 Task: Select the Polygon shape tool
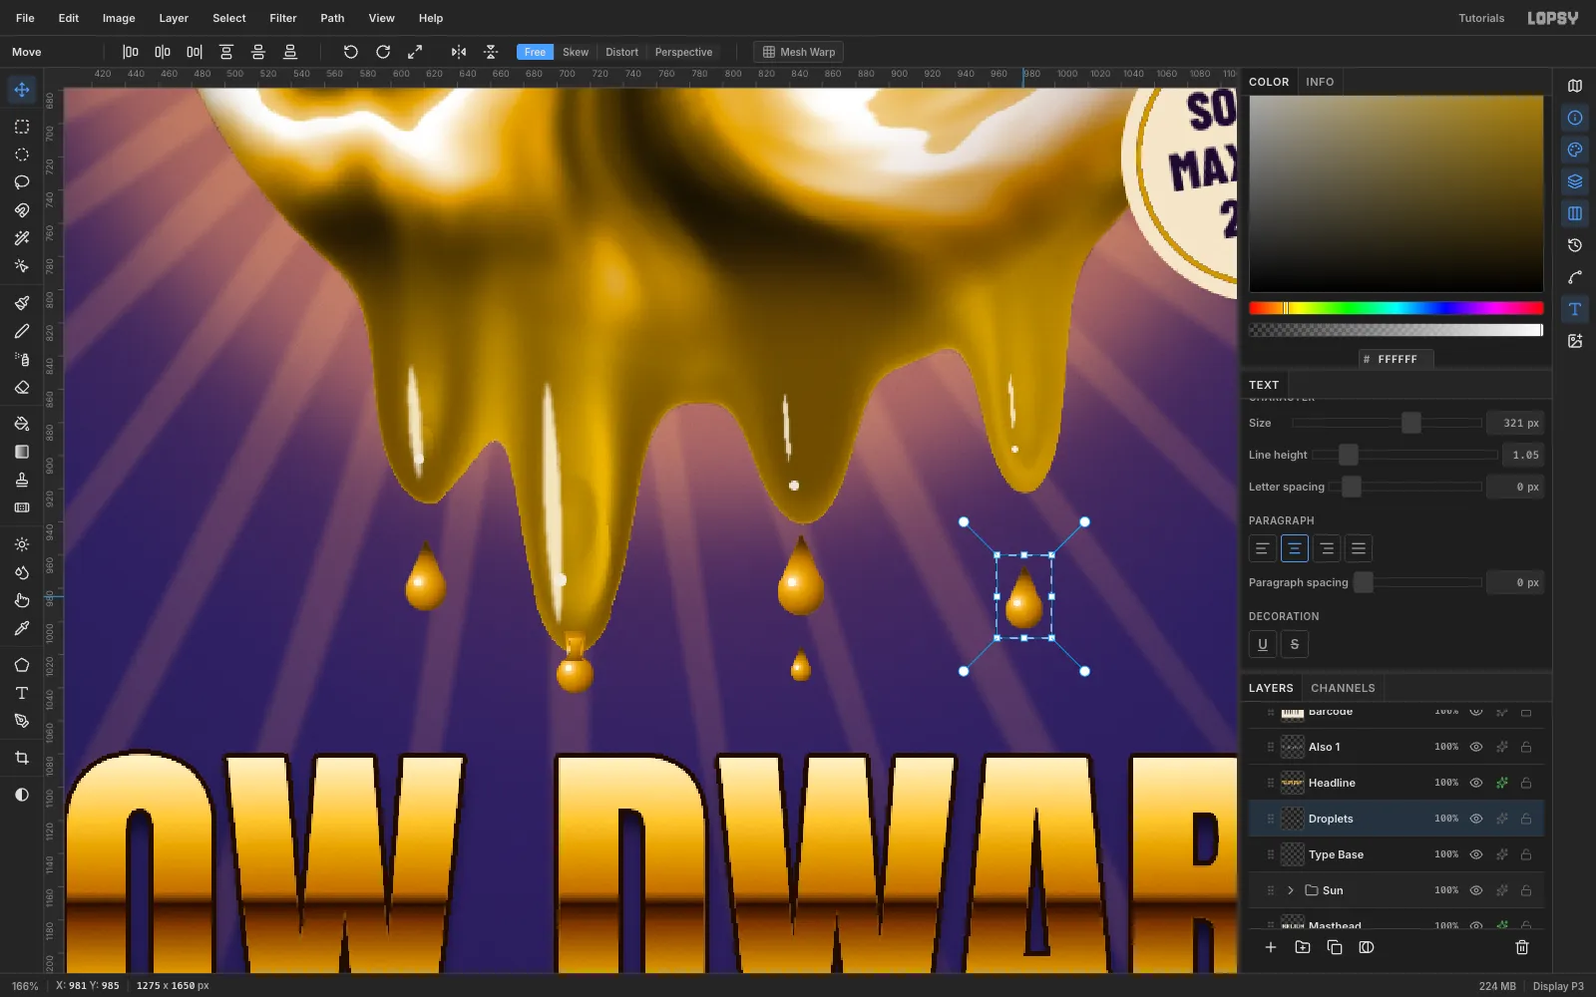point(22,665)
